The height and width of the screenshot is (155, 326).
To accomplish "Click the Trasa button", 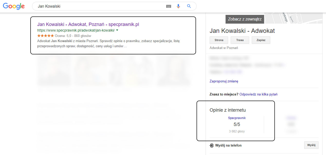I will [240, 40].
